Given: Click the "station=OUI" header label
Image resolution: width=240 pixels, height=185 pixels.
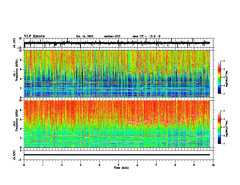Looking at the screenshot, I should pyautogui.click(x=112, y=36).
